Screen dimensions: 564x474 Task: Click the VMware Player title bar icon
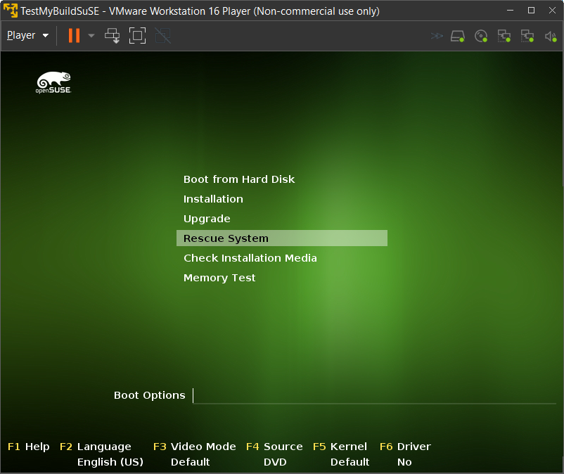coord(11,11)
